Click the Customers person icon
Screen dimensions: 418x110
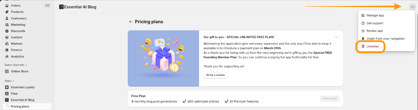(x=7, y=19)
